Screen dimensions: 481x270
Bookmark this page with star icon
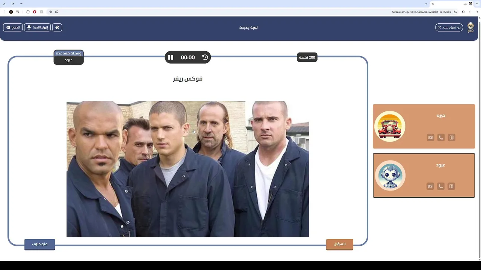point(51,12)
